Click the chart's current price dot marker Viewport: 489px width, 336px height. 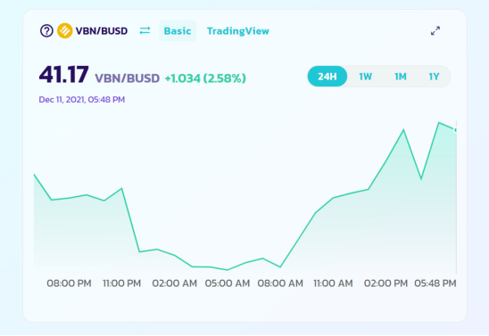[456, 130]
